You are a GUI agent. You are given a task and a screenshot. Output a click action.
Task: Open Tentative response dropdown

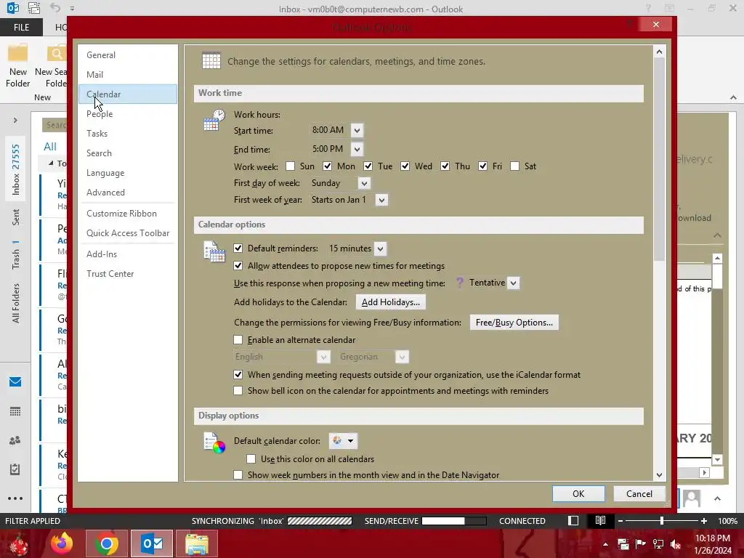coord(513,283)
